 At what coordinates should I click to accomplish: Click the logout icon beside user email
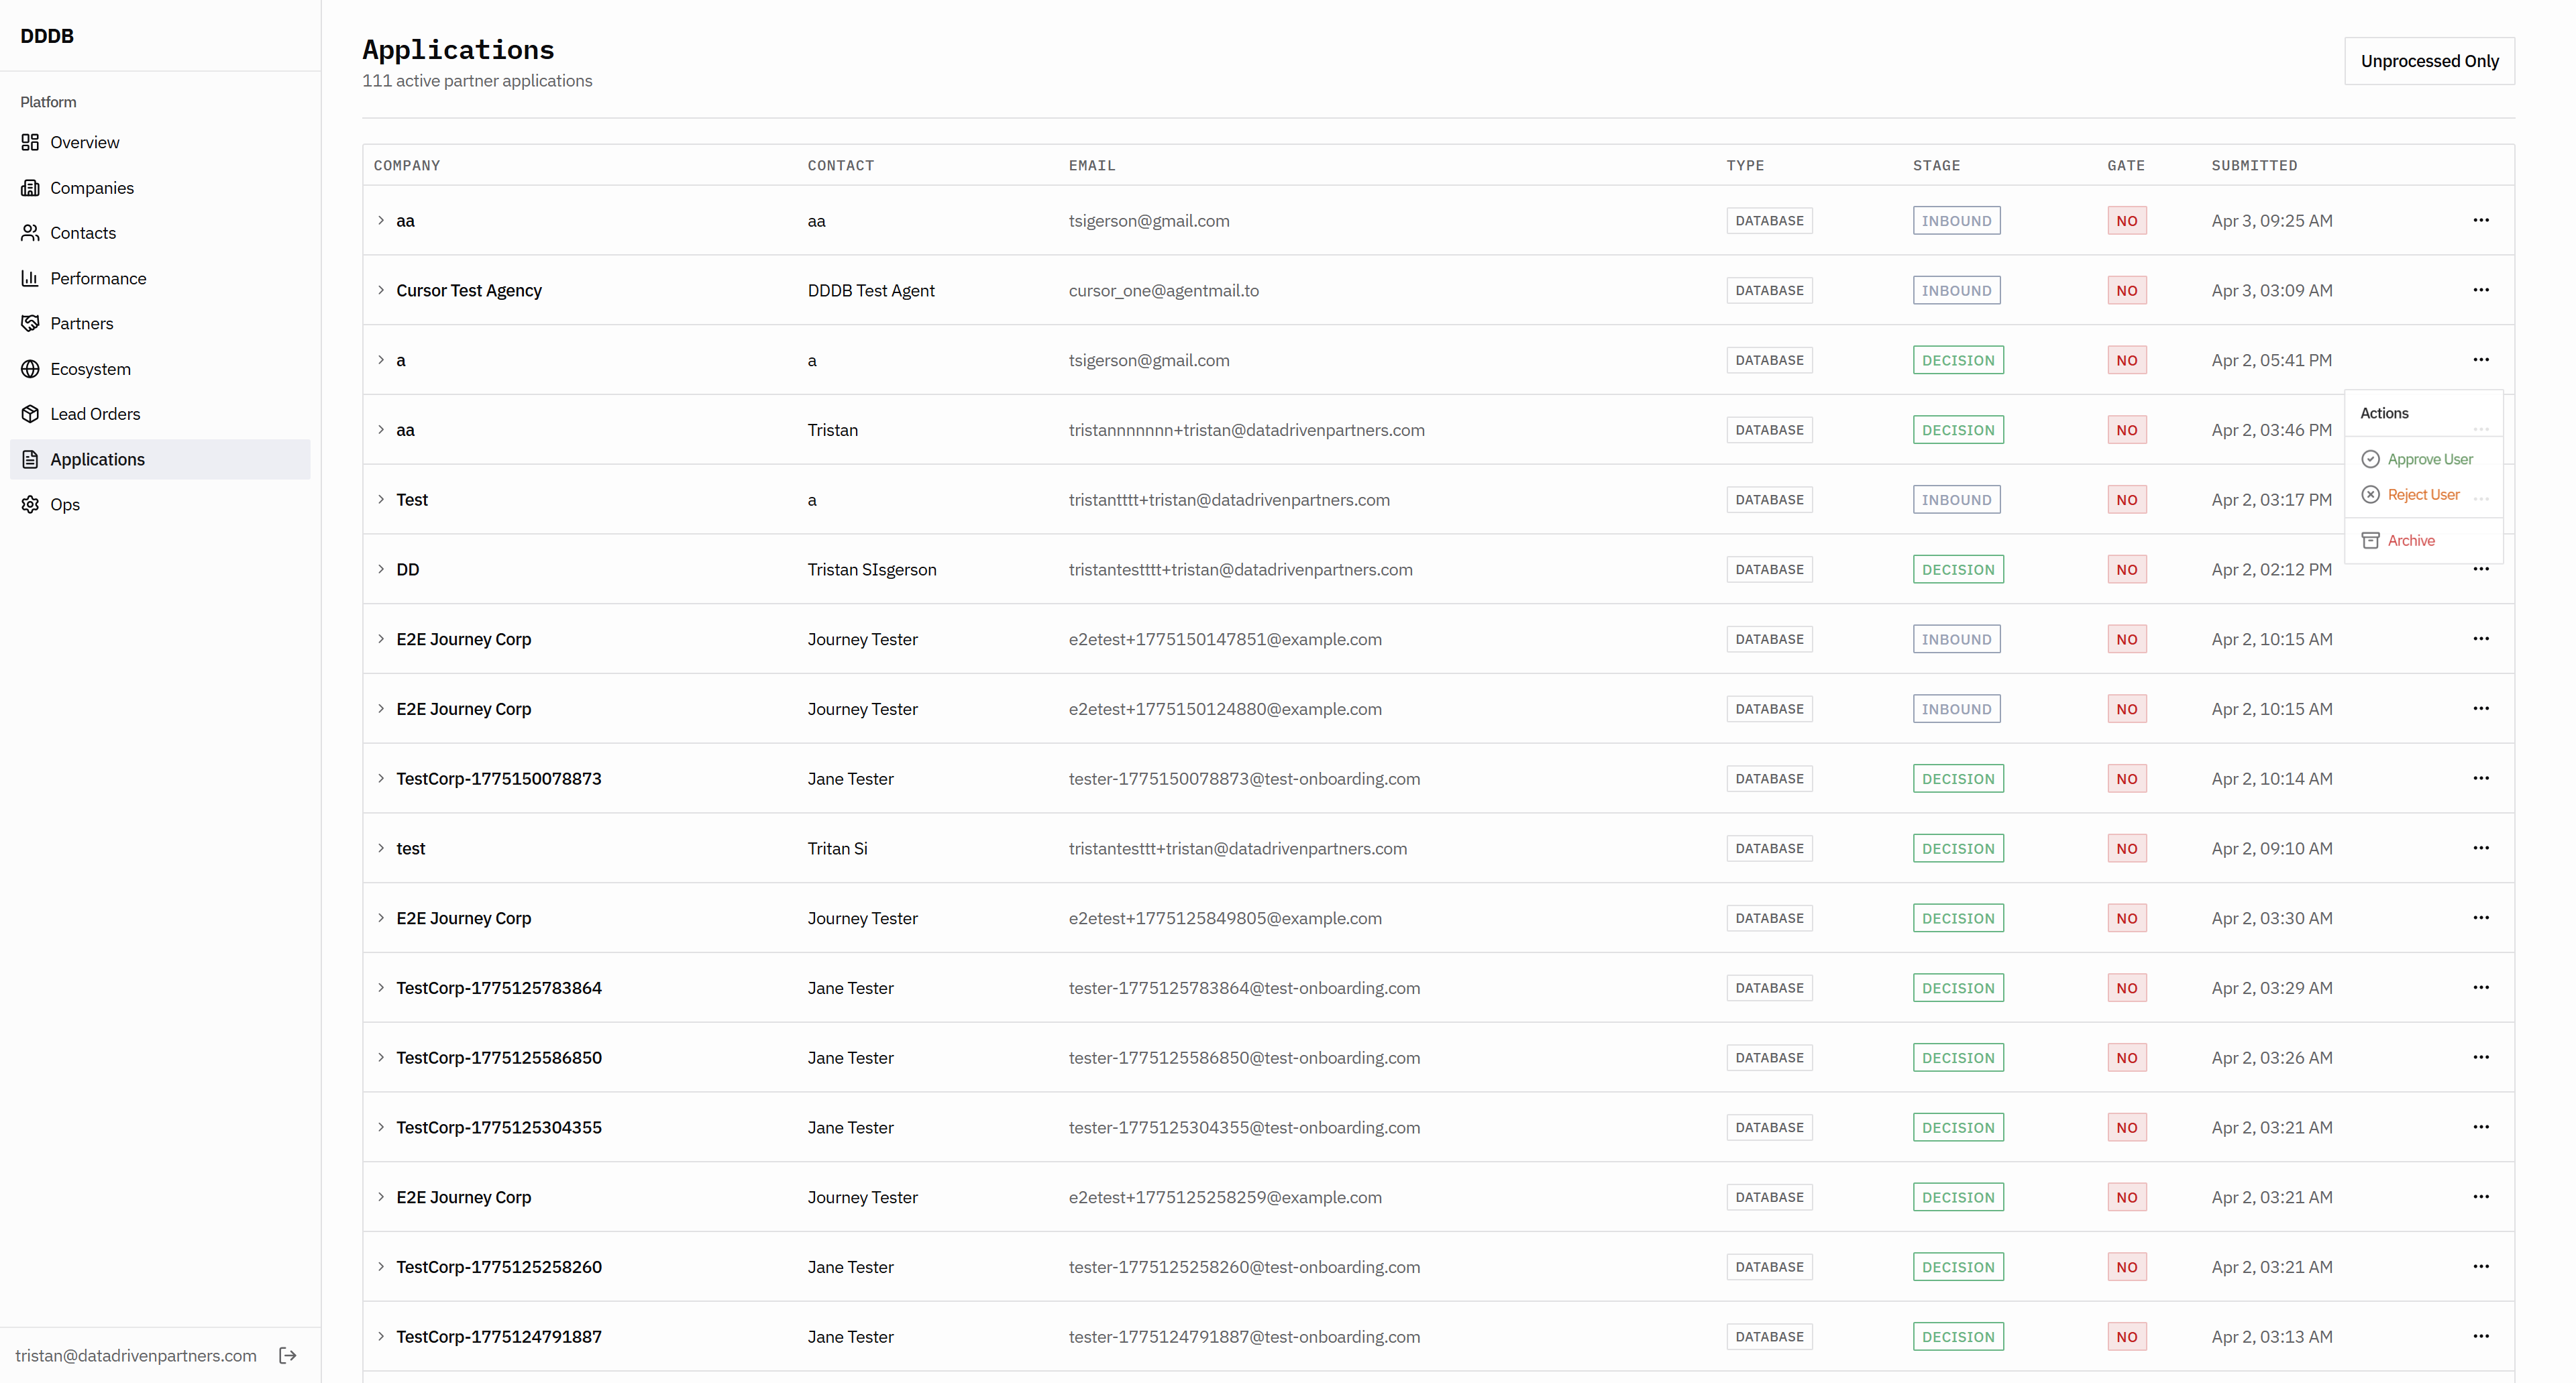point(288,1355)
